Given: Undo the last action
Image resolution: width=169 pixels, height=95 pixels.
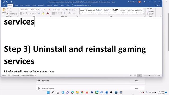Looking at the screenshot, I should (x=7, y=2).
